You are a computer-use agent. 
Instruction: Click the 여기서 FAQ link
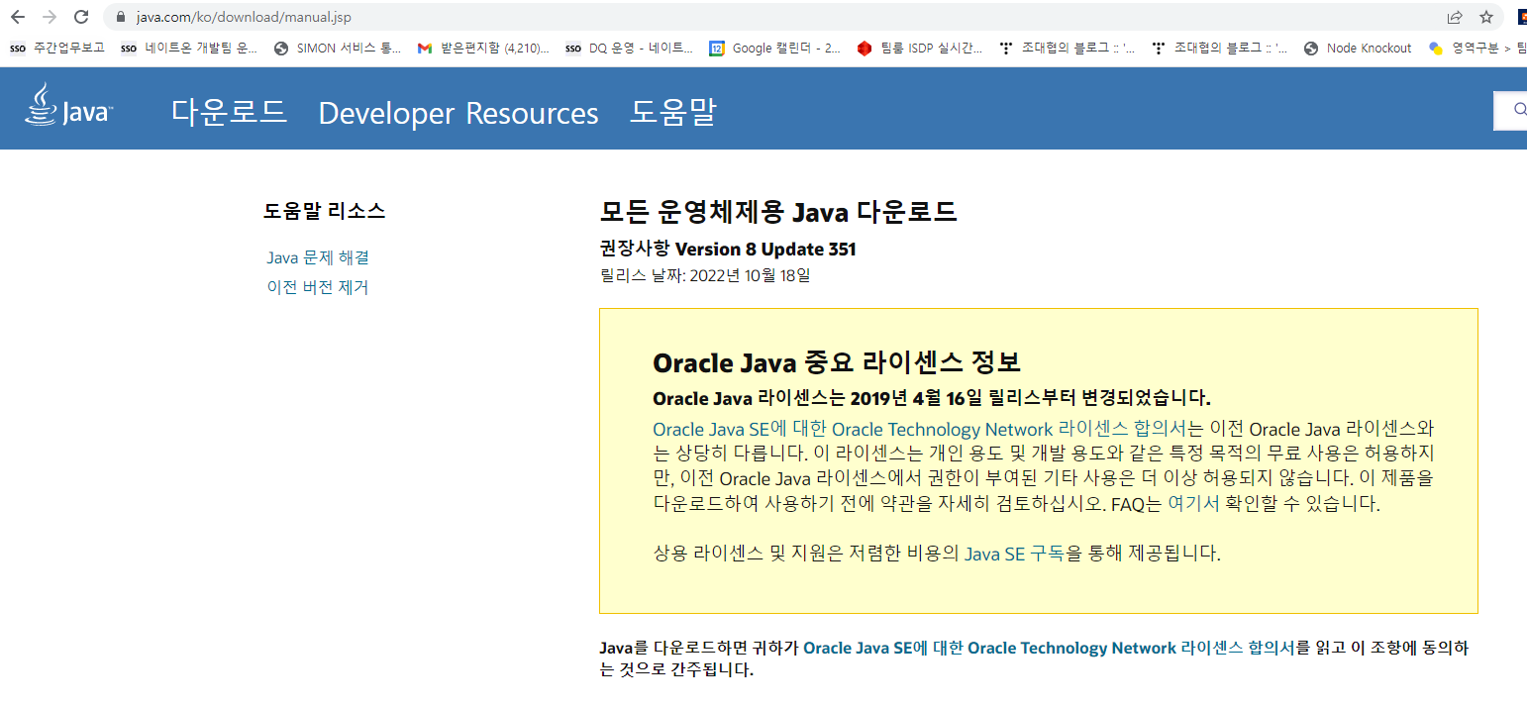(1193, 503)
